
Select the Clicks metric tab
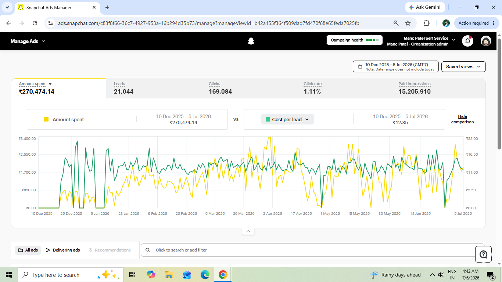click(248, 88)
